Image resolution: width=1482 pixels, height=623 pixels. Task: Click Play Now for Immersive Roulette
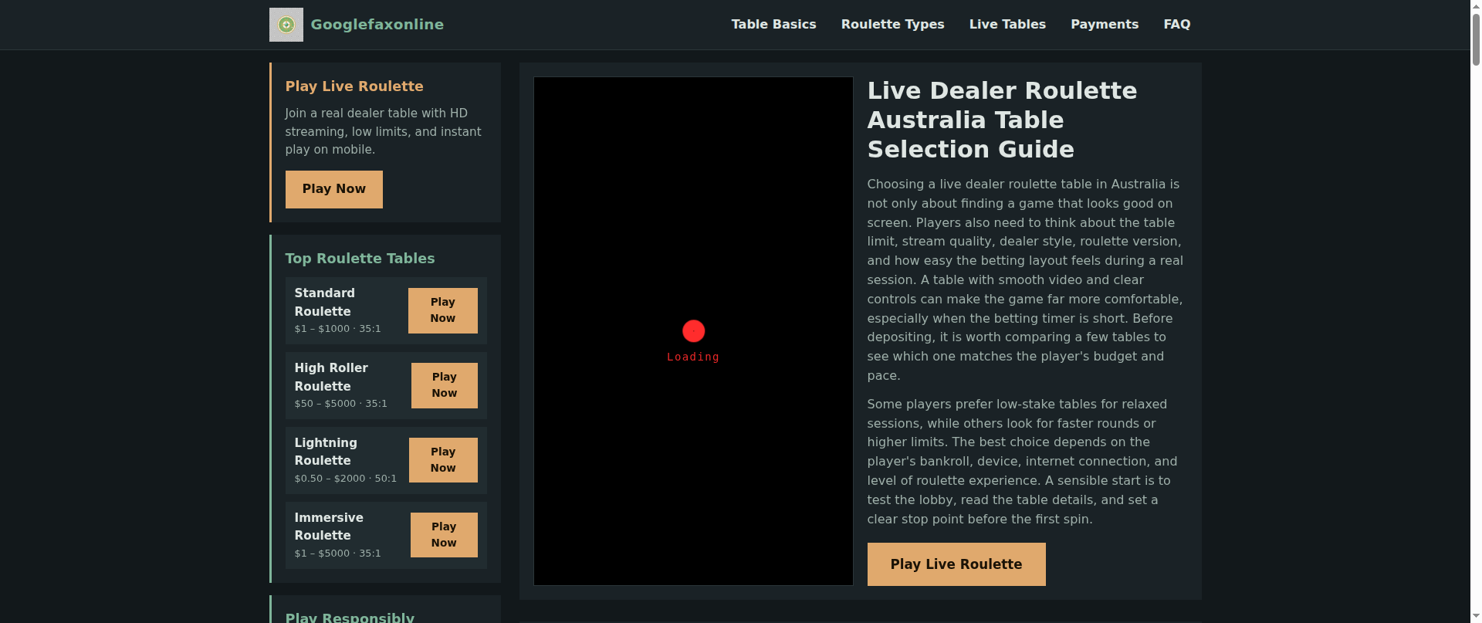[x=444, y=535]
